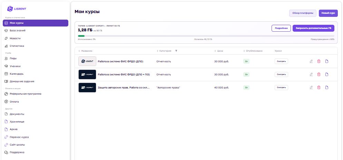
Task: Filter courses by category funnel icon
Action: coord(176,51)
